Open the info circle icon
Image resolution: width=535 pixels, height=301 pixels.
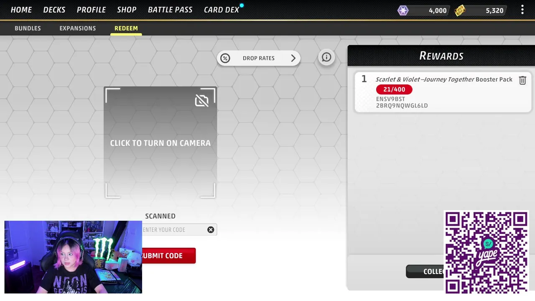[x=326, y=57]
